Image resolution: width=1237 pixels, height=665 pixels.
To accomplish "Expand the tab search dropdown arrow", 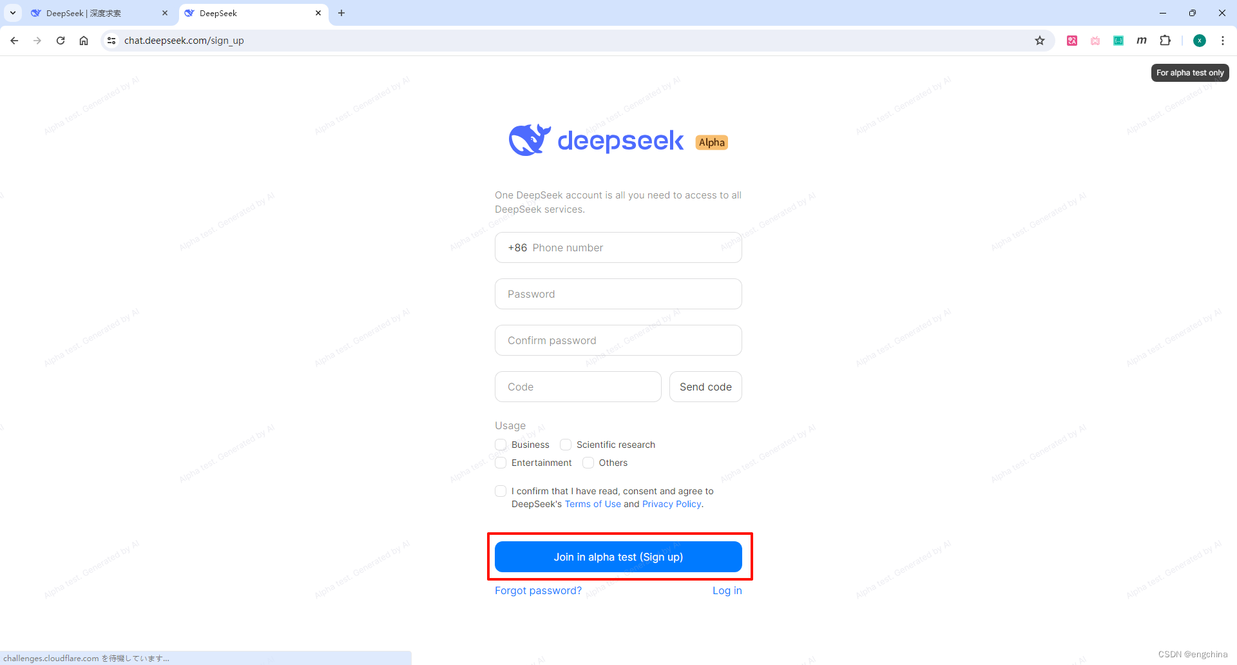I will click(13, 13).
